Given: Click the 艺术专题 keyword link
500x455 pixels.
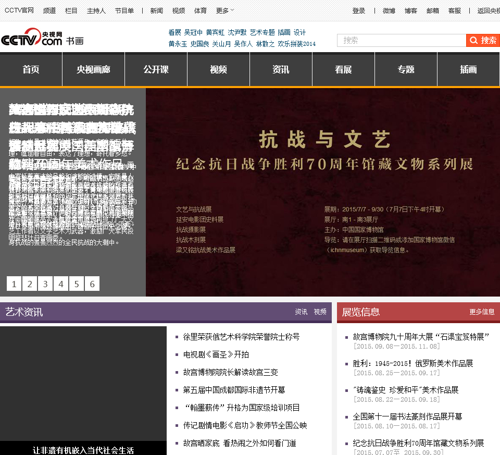Looking at the screenshot, I should tap(262, 32).
